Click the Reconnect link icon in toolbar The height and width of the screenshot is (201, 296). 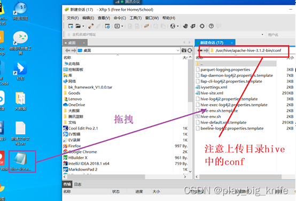coord(91,26)
